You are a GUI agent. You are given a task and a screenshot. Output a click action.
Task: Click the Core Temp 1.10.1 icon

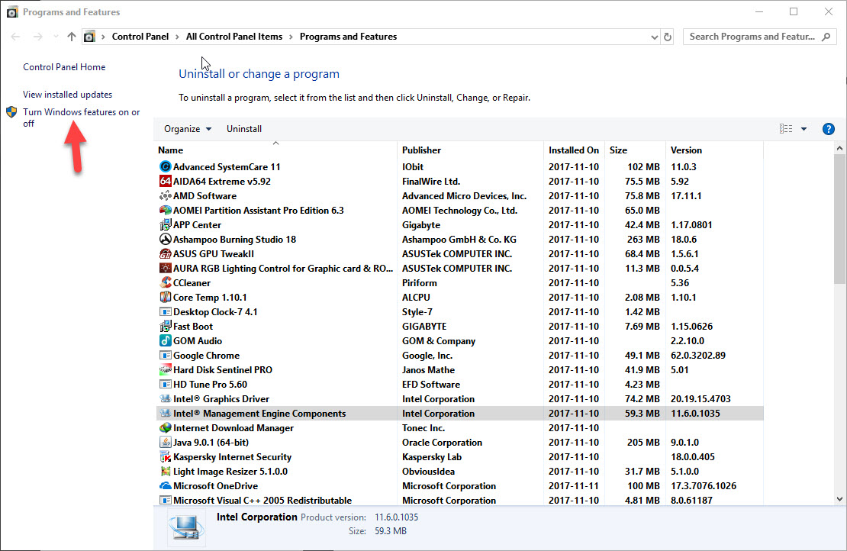click(166, 298)
